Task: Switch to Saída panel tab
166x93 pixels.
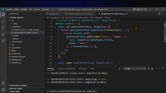Action: (92, 69)
